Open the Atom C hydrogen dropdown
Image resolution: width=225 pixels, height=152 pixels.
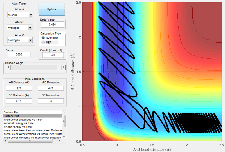point(20,40)
